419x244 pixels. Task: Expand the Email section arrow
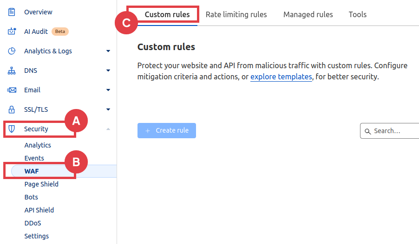[x=108, y=90]
